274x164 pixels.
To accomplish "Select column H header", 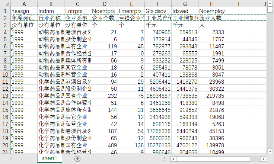I will coord(211,4).
